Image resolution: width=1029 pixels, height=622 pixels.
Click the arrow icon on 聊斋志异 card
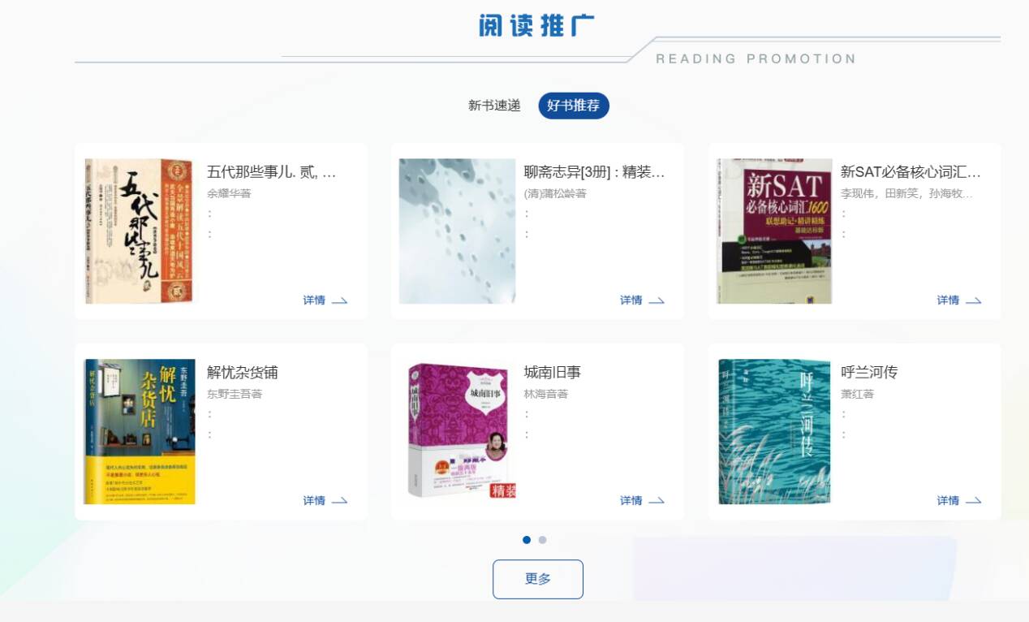(657, 301)
